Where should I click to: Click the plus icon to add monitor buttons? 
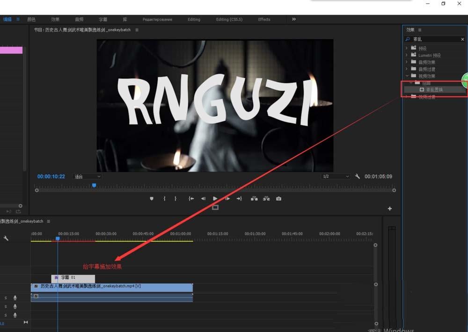[x=389, y=209]
